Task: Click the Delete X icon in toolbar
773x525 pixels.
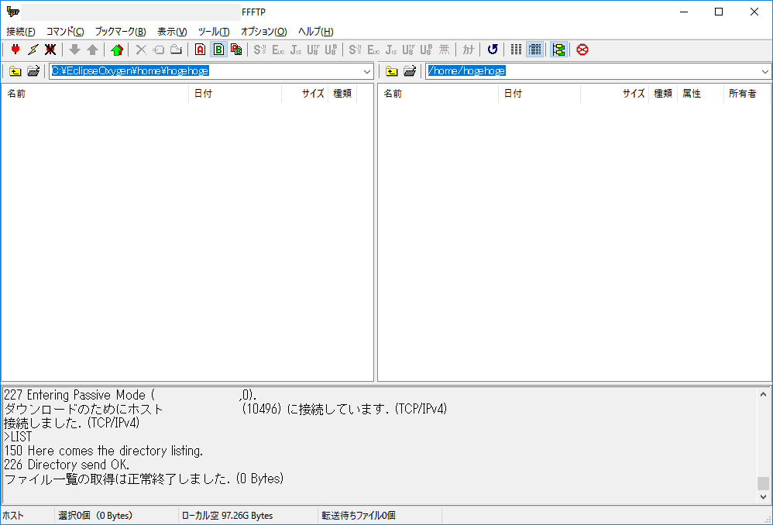Action: 141,50
